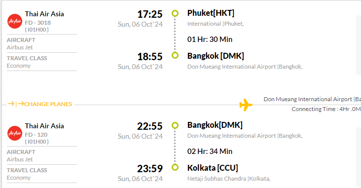Click the change planes arrow icon

16,104
